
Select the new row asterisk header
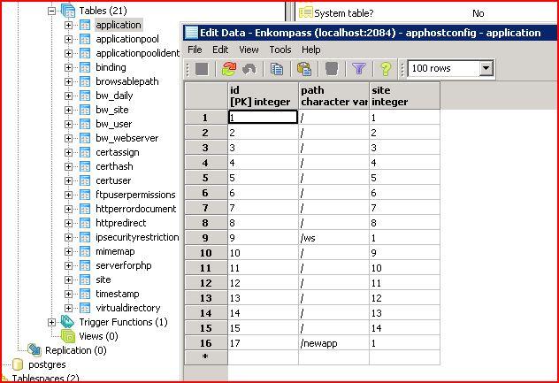(x=206, y=357)
